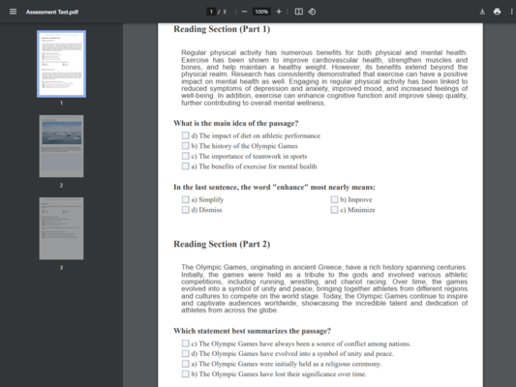Check 'initially held as a religious ceremony' option
The width and height of the screenshot is (516, 387).
pos(186,364)
